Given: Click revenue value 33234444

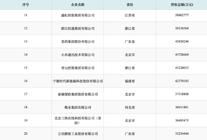Looking at the screenshot, I should click(182, 134).
